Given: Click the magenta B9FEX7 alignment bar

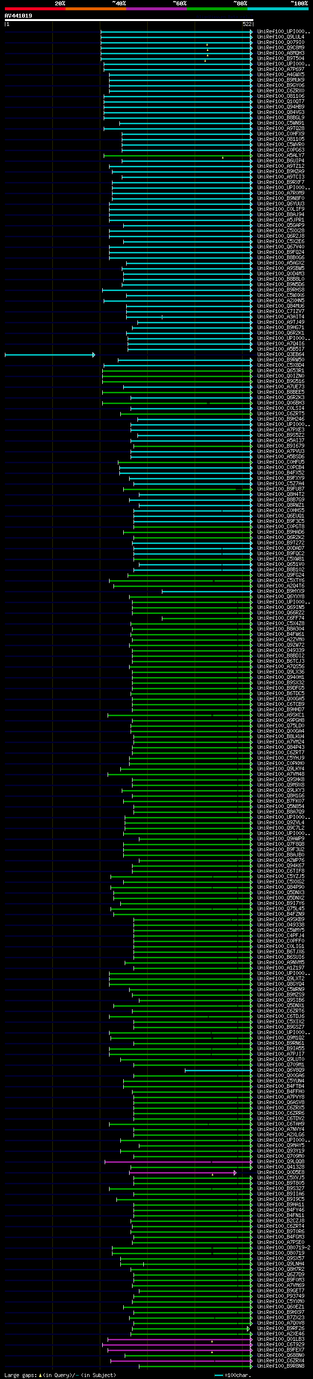Looking at the screenshot, I should [180, 1350].
